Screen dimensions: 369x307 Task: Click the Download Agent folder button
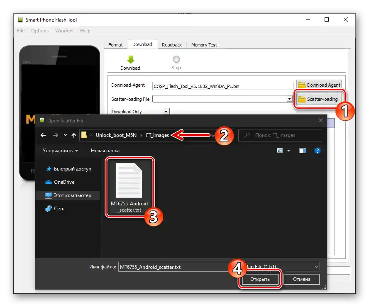(319, 85)
